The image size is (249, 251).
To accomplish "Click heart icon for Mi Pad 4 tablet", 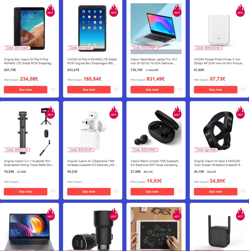I will 116,89.
